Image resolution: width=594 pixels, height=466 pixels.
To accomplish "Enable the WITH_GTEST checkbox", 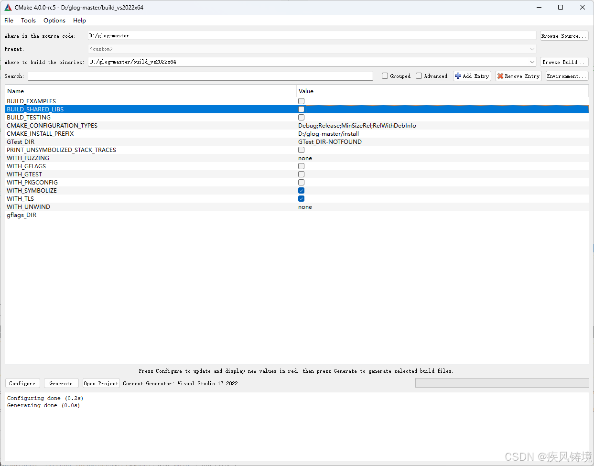I will click(x=301, y=174).
